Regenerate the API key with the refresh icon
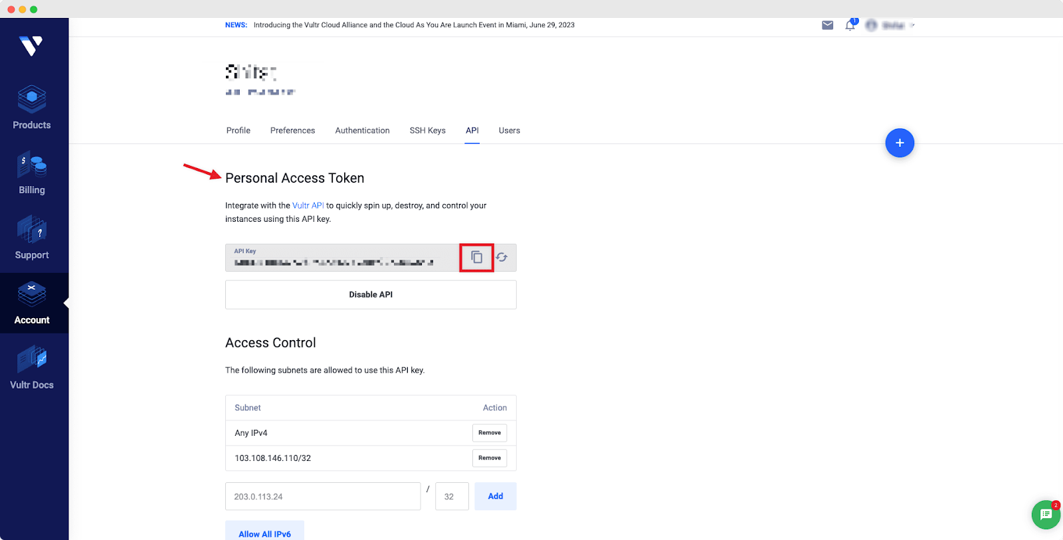1063x540 pixels. (x=502, y=258)
